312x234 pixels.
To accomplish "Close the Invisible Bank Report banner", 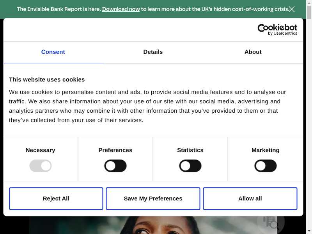I will [292, 9].
